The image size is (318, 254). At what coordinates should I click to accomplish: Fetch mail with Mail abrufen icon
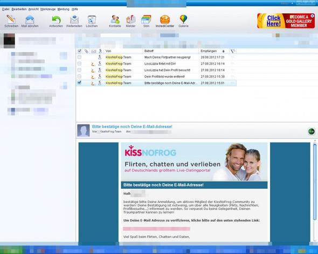30,19
